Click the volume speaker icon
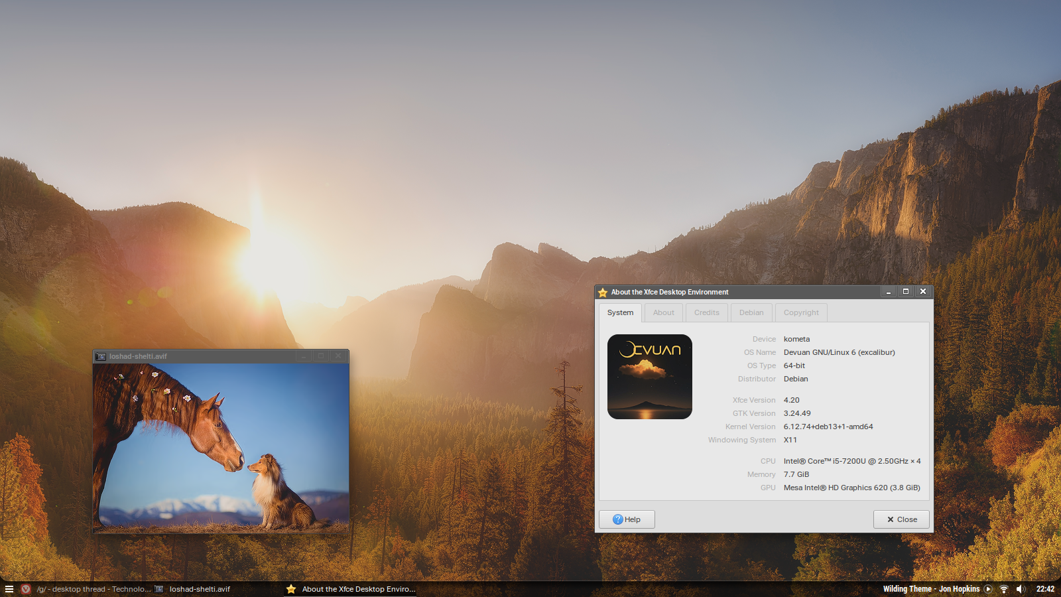This screenshot has height=597, width=1061. pyautogui.click(x=1021, y=589)
